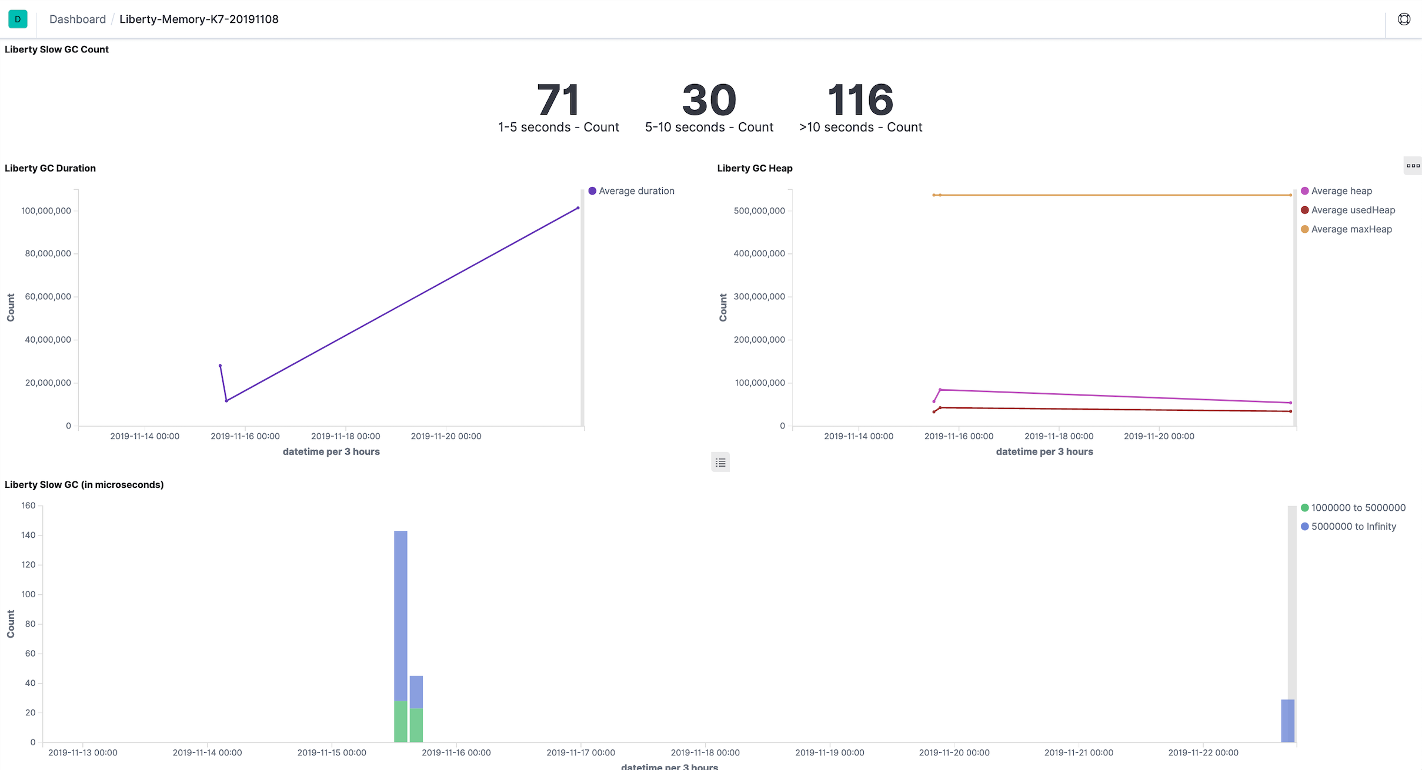Navigate to Dashboard breadcrumb link
The height and width of the screenshot is (770, 1422).
[x=78, y=19]
